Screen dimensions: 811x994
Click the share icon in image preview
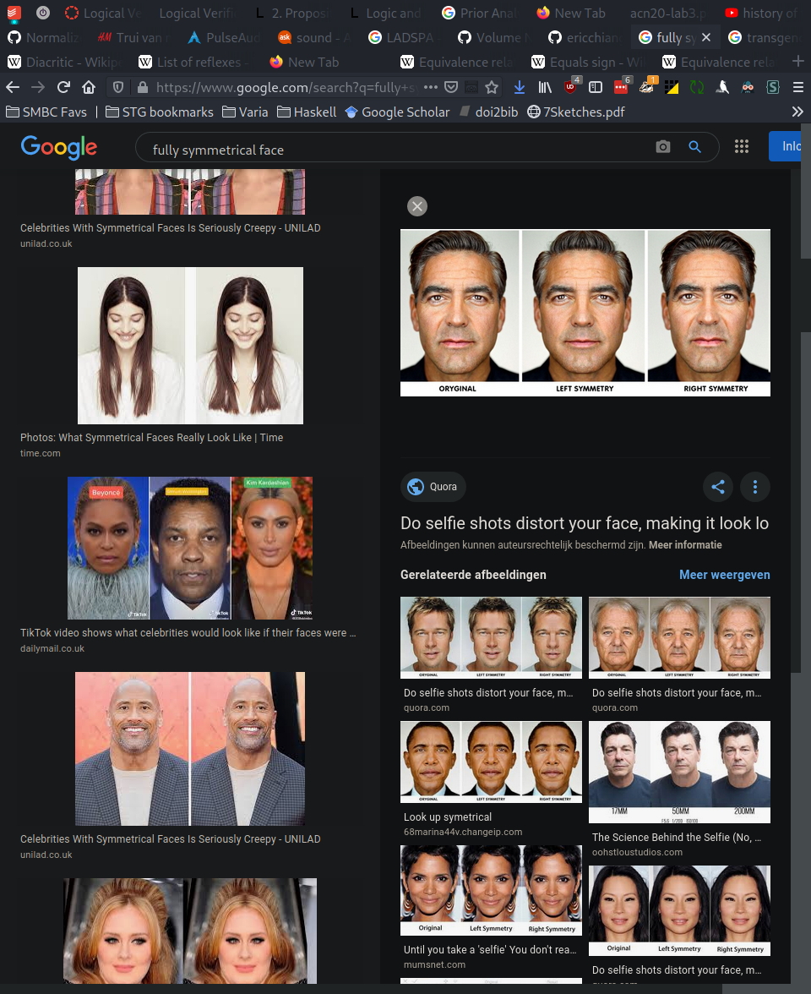tap(718, 487)
